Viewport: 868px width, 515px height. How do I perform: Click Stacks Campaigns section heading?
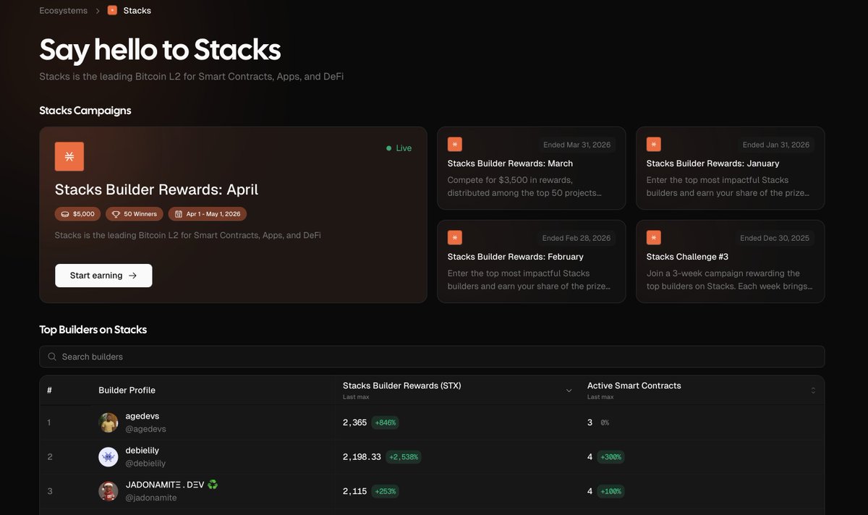click(85, 111)
